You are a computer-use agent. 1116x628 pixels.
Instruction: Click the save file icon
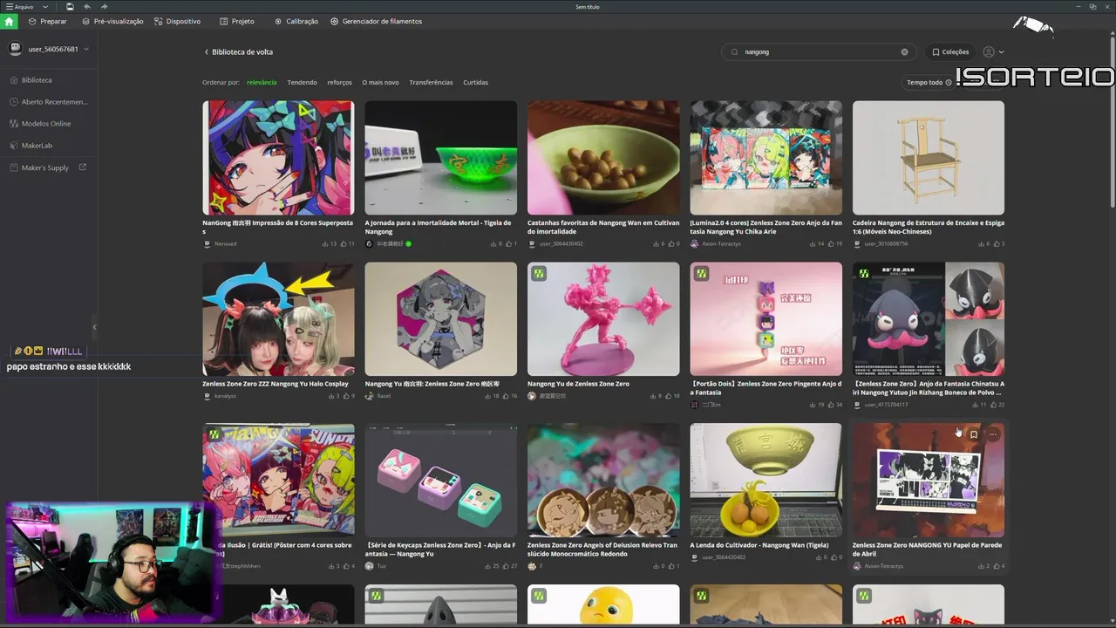point(70,7)
